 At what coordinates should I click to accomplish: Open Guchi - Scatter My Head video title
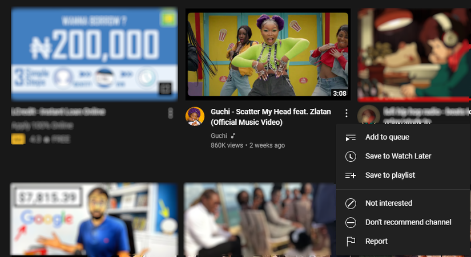(x=271, y=117)
